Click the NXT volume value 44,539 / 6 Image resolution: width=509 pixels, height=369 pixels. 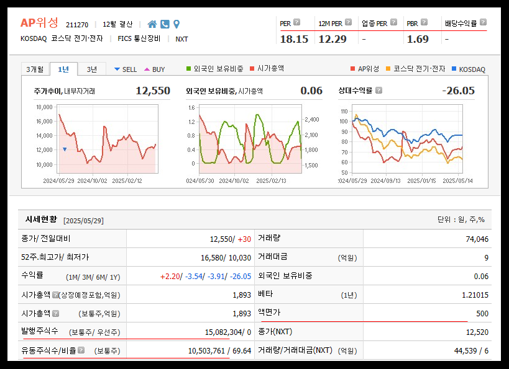coord(471,351)
